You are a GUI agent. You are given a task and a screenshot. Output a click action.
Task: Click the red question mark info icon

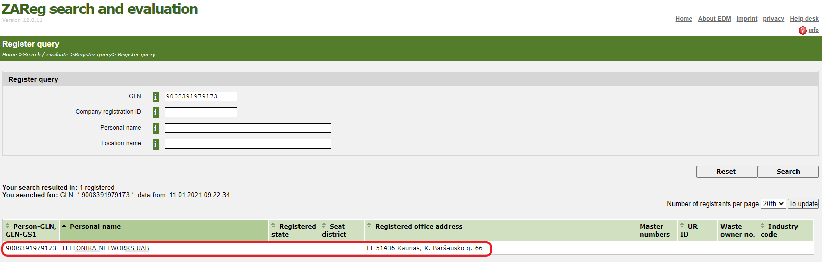pos(803,31)
